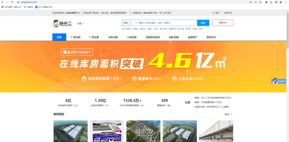This screenshot has height=142, width=289.
Task: Select hot keyword 冷藏仓
Action: tap(149, 29)
